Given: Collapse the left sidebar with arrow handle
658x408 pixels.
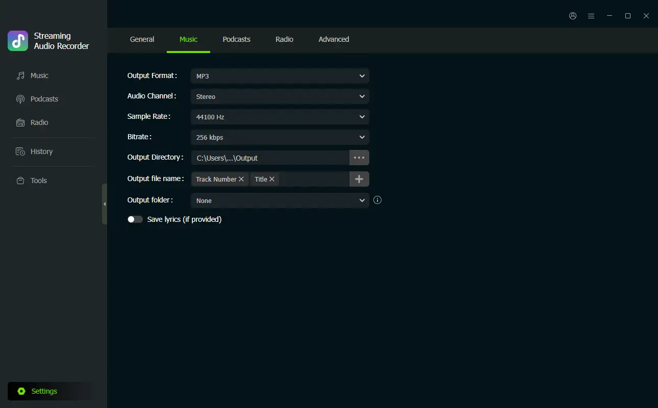Looking at the screenshot, I should [x=105, y=204].
